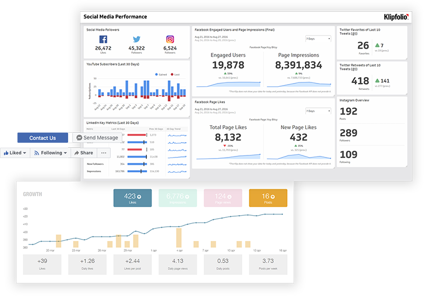Click the Twitter bird icon
This screenshot has height=296, width=424.
coord(137,40)
